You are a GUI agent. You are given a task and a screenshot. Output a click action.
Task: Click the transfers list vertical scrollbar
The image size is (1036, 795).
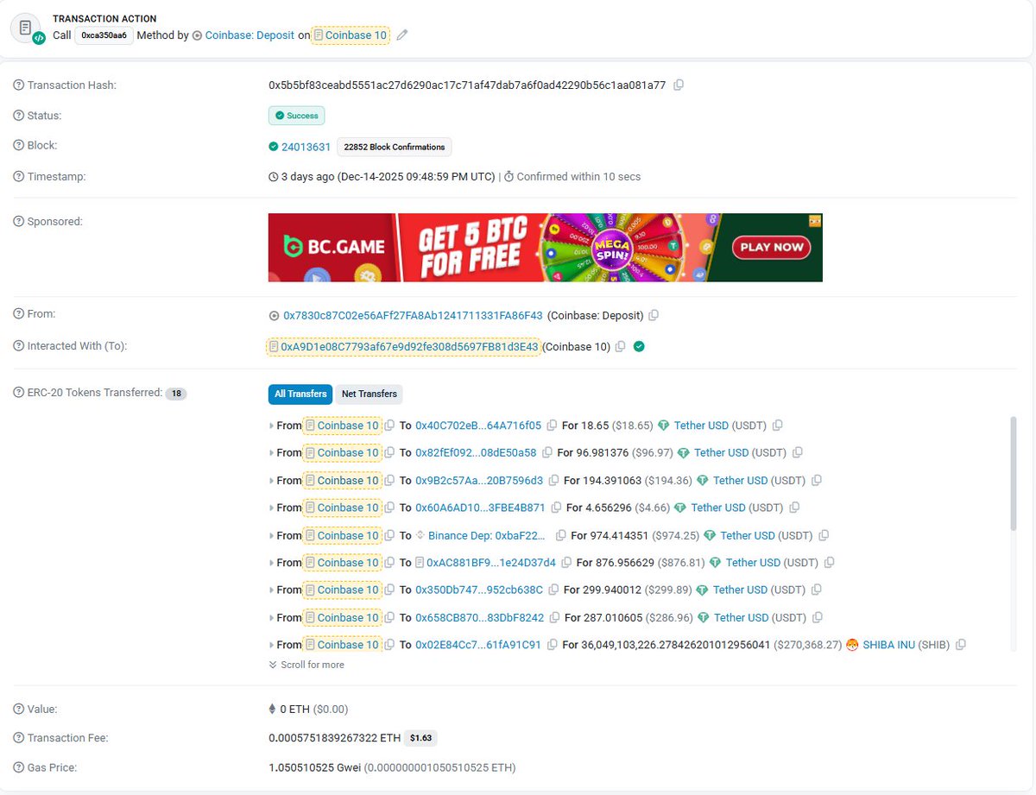click(x=1014, y=473)
